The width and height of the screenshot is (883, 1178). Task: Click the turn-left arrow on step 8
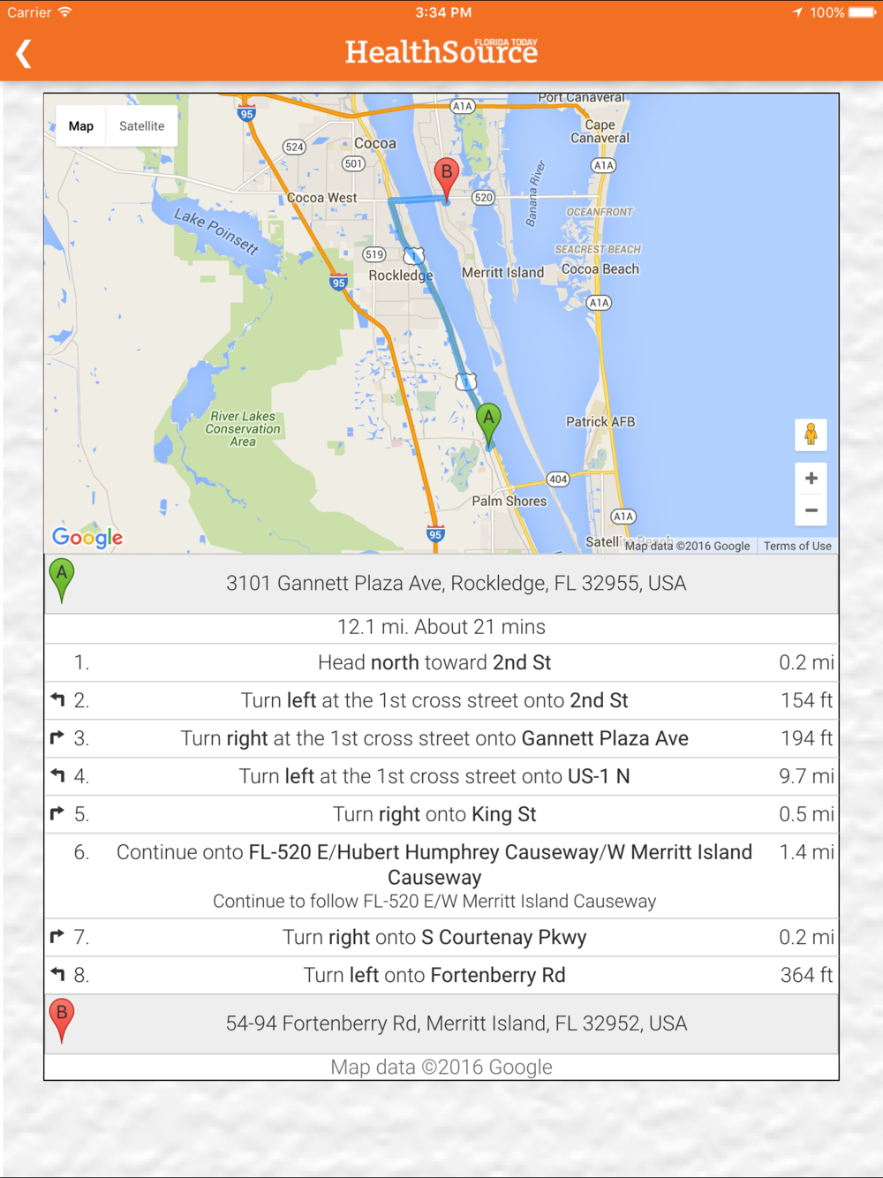58,974
